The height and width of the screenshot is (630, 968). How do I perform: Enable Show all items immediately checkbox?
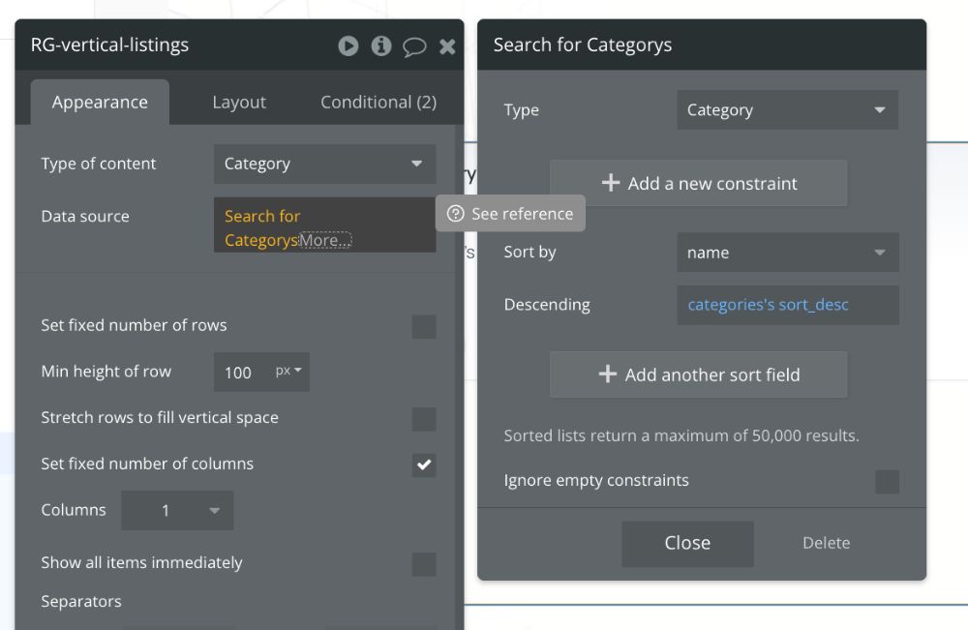tap(424, 564)
